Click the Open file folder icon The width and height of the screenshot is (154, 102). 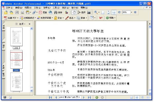(6, 13)
